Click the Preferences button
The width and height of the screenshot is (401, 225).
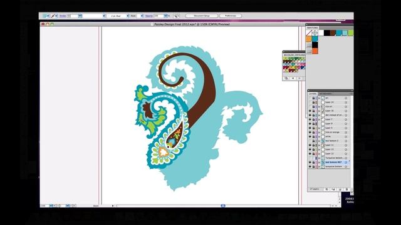[230, 16]
